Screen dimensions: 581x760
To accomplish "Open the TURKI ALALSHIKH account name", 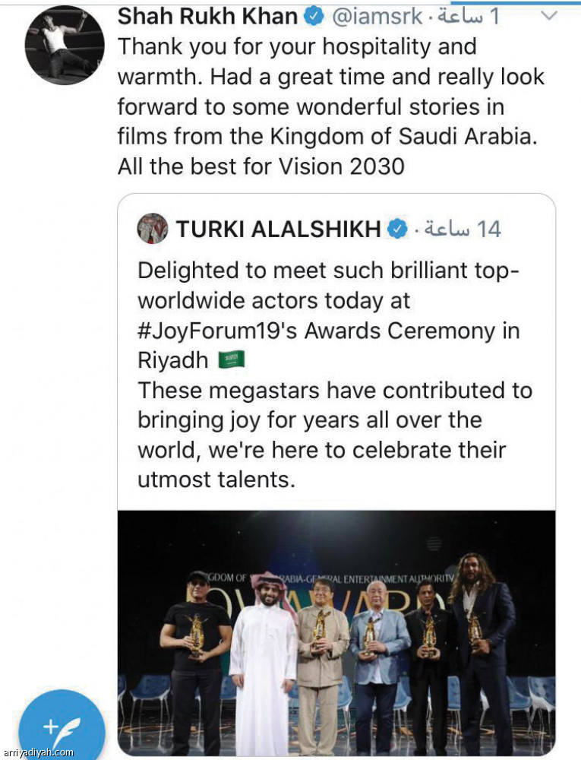I will (x=279, y=229).
